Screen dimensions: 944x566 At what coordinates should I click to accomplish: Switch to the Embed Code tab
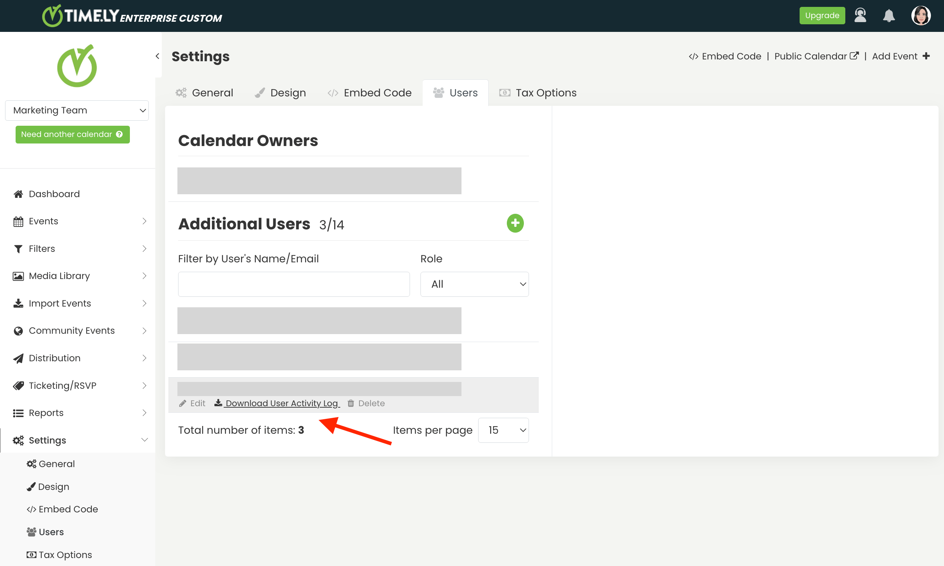tap(370, 93)
